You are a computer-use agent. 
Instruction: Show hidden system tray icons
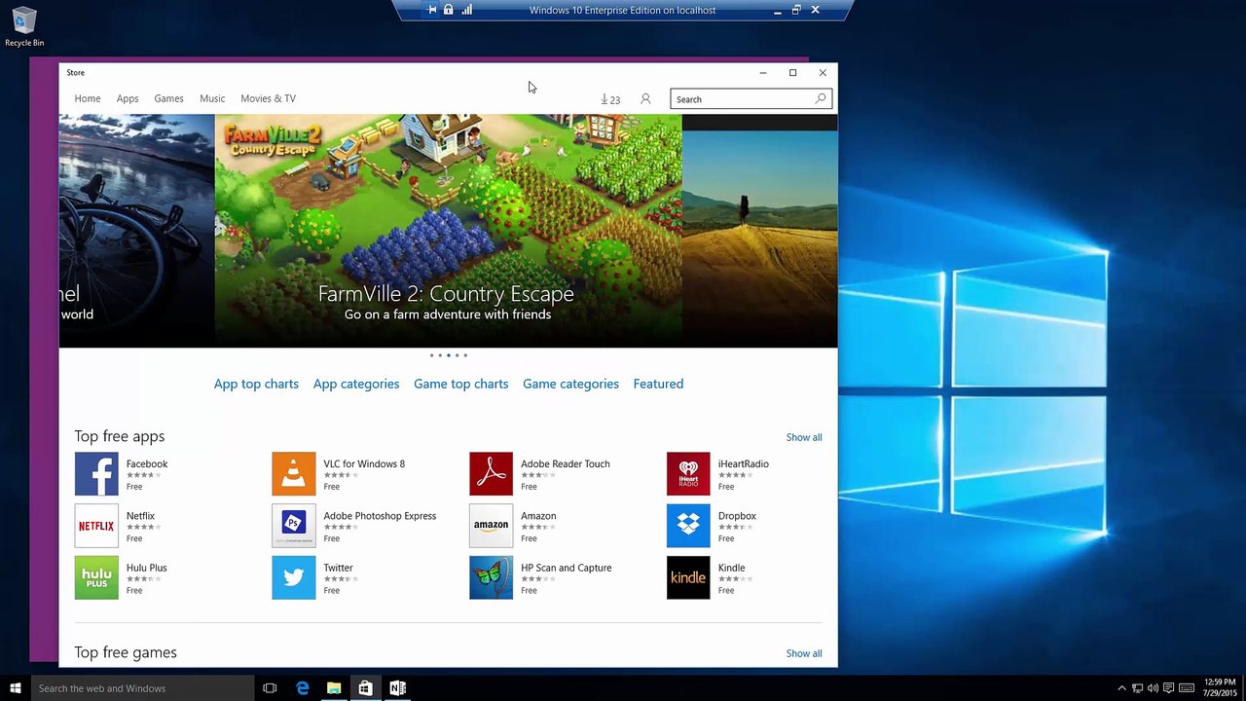[1121, 688]
